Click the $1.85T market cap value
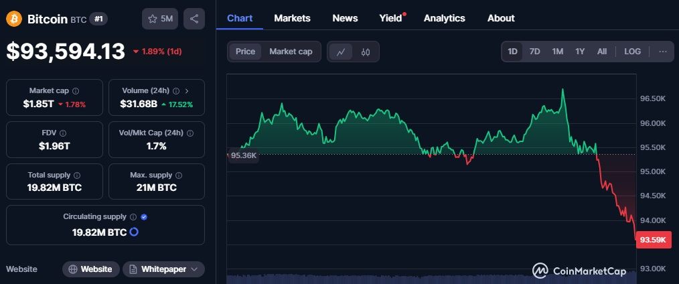 (x=39, y=104)
